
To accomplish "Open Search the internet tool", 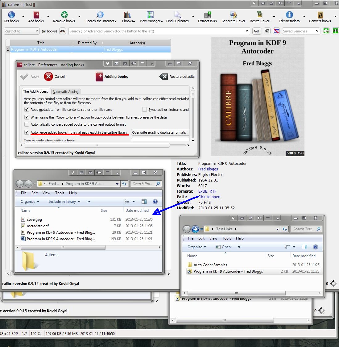I will (x=100, y=15).
